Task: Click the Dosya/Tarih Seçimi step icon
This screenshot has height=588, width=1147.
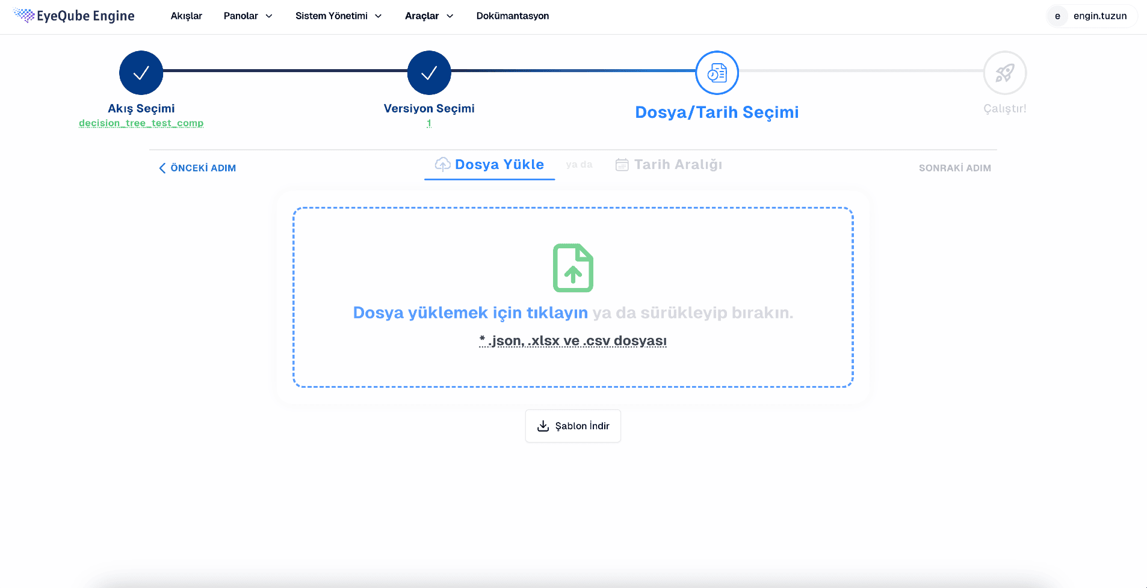Action: pos(717,73)
